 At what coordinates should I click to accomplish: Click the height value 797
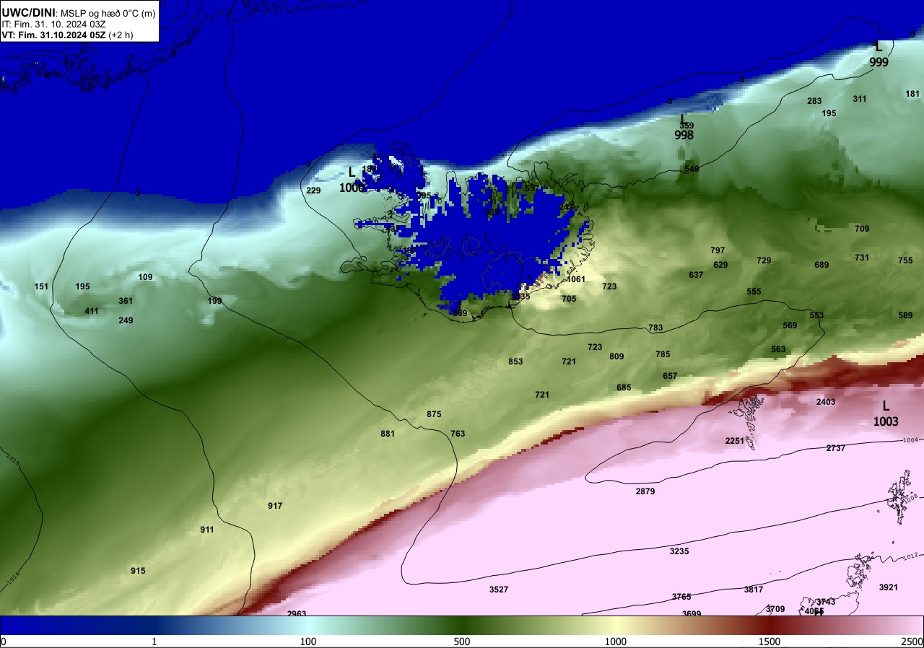(718, 250)
